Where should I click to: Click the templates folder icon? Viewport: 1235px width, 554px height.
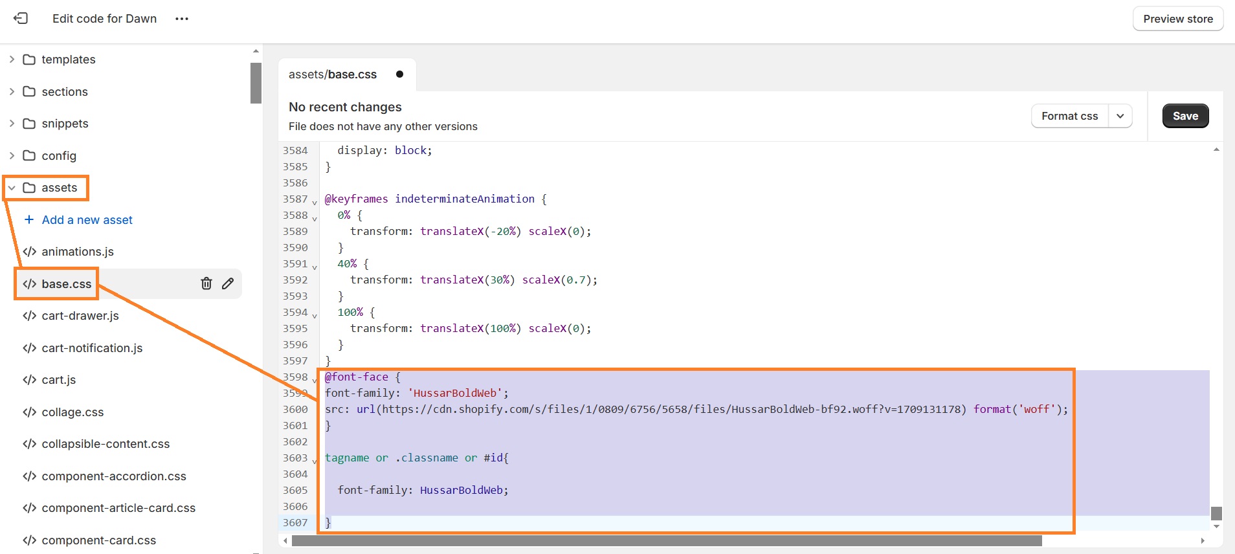(29, 60)
